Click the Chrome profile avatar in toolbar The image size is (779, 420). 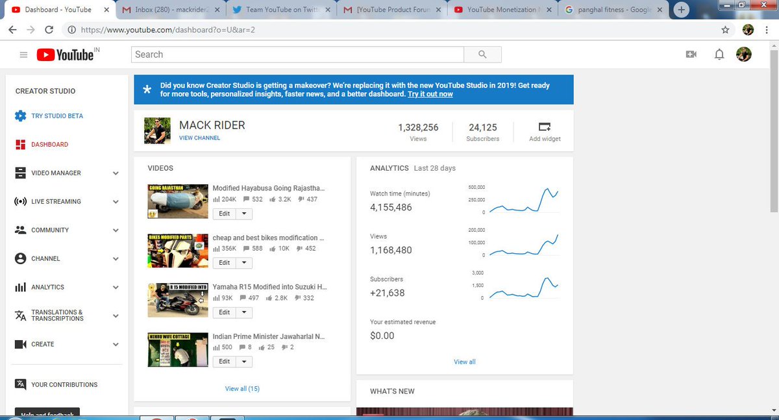(x=748, y=30)
